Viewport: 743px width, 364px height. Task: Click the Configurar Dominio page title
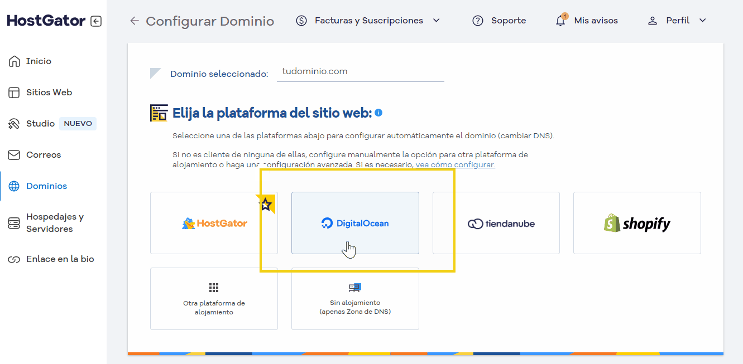[210, 21]
